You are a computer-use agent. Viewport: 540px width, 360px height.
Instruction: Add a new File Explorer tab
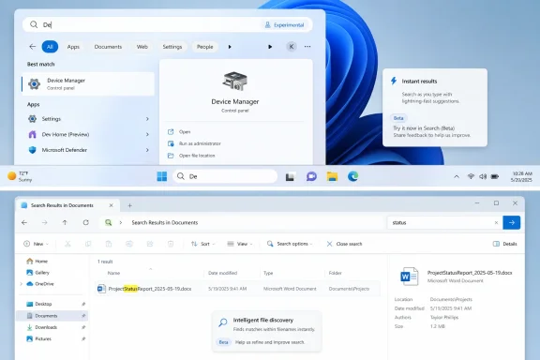click(129, 205)
